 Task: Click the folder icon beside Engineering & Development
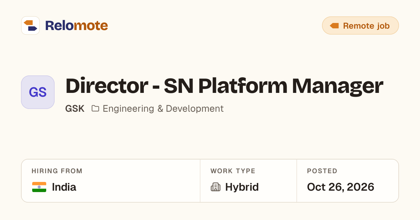click(x=95, y=109)
